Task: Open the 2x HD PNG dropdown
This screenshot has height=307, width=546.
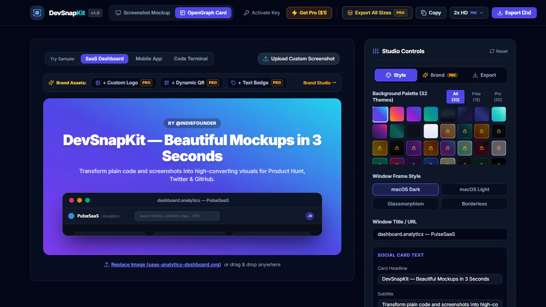Action: coord(469,13)
